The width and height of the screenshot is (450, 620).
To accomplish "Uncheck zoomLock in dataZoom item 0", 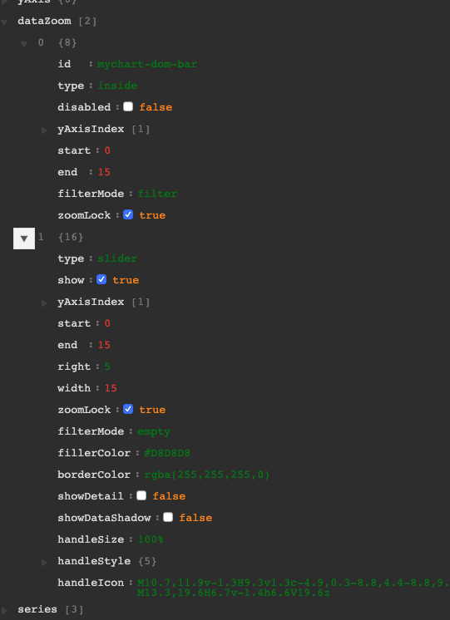I will click(128, 214).
